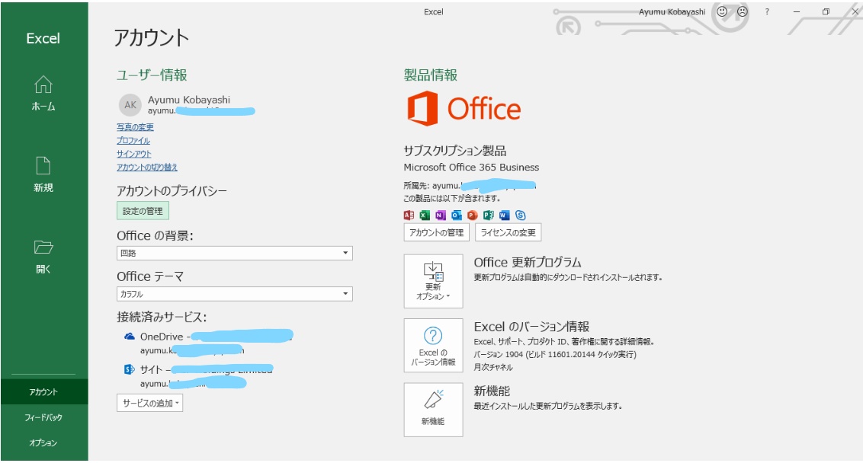
Task: Click the バージョン 1904 build text
Action: pos(555,355)
